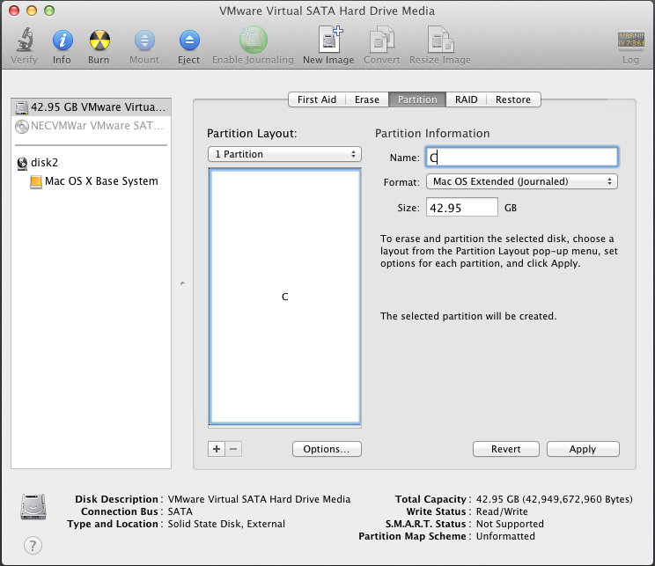Click the total capacity '42,949,672,960 Bytes' text
The height and width of the screenshot is (566, 655).
578,500
